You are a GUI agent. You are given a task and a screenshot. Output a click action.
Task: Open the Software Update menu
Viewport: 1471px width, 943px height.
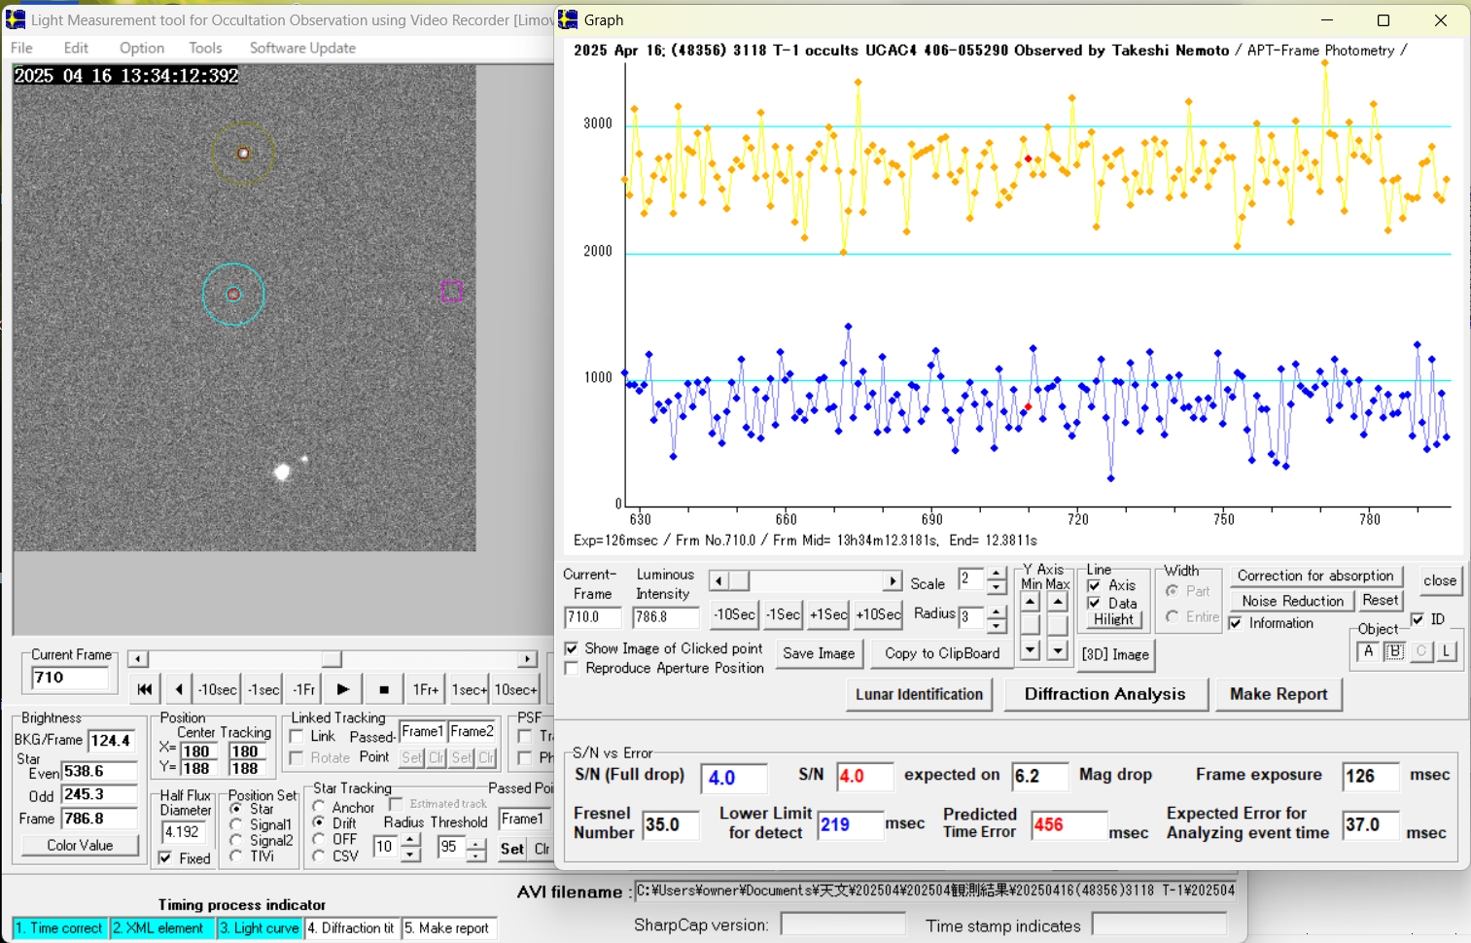click(x=302, y=48)
